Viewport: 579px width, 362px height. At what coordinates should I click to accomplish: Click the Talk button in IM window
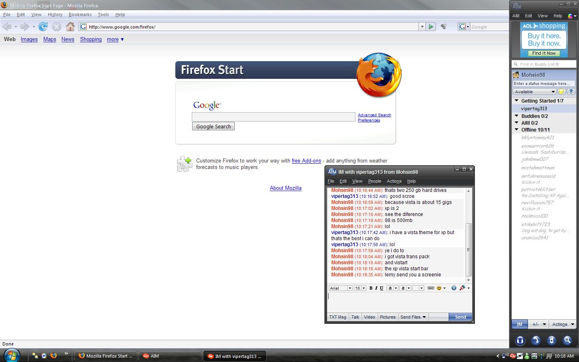point(355,317)
